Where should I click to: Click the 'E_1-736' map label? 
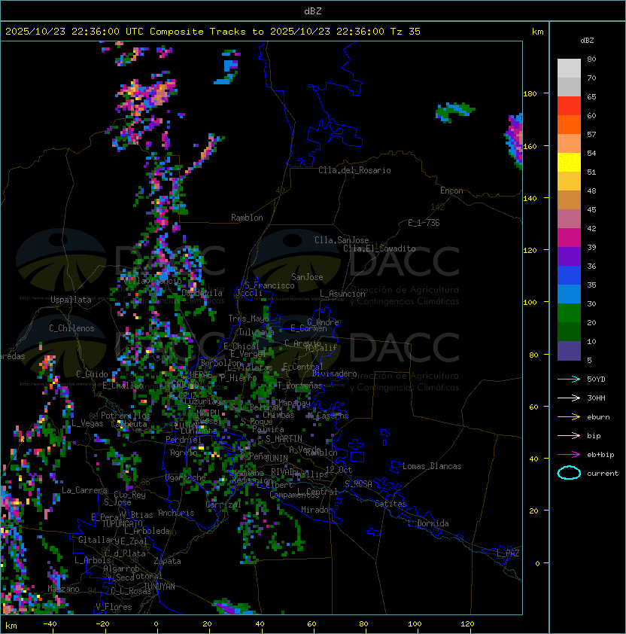coord(424,223)
